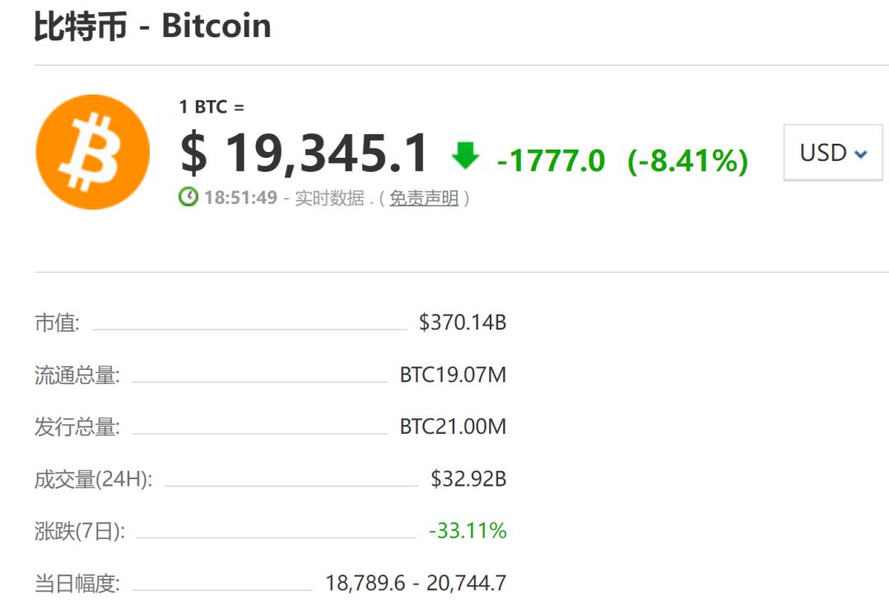The width and height of the screenshot is (889, 614).
Task: Click the clock icon next to 18:51:49
Action: coord(187,196)
